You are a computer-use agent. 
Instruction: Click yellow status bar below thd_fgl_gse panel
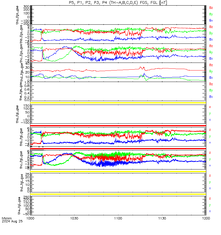[x=118, y=194]
